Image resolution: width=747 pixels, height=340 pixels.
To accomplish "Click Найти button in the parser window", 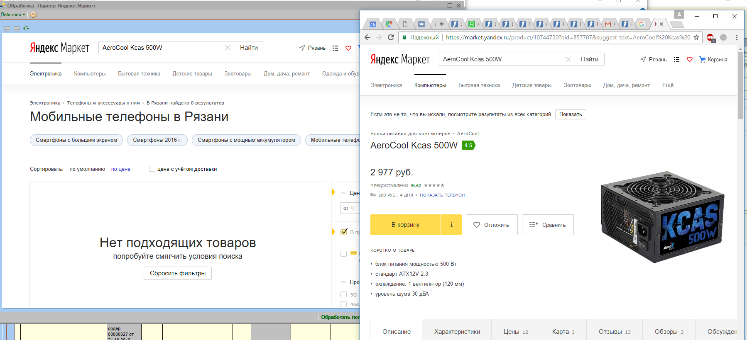I will 249,48.
